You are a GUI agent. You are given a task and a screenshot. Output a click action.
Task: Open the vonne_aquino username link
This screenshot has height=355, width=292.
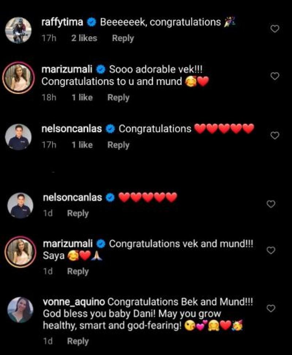74,302
